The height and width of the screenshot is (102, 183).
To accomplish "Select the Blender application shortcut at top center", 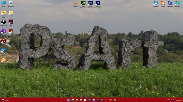I will (76, 4).
